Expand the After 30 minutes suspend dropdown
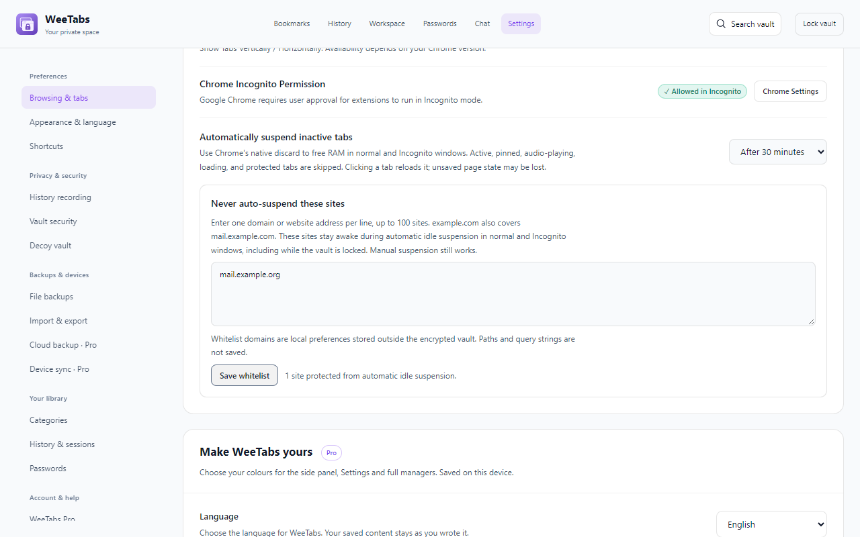 pos(778,152)
